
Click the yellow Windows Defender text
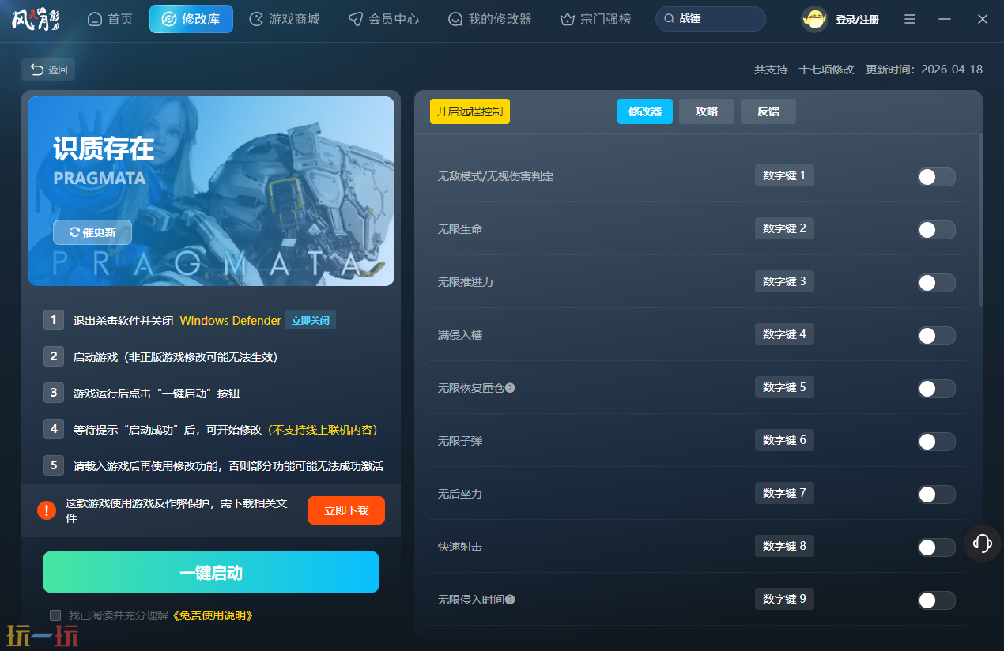[x=230, y=321]
